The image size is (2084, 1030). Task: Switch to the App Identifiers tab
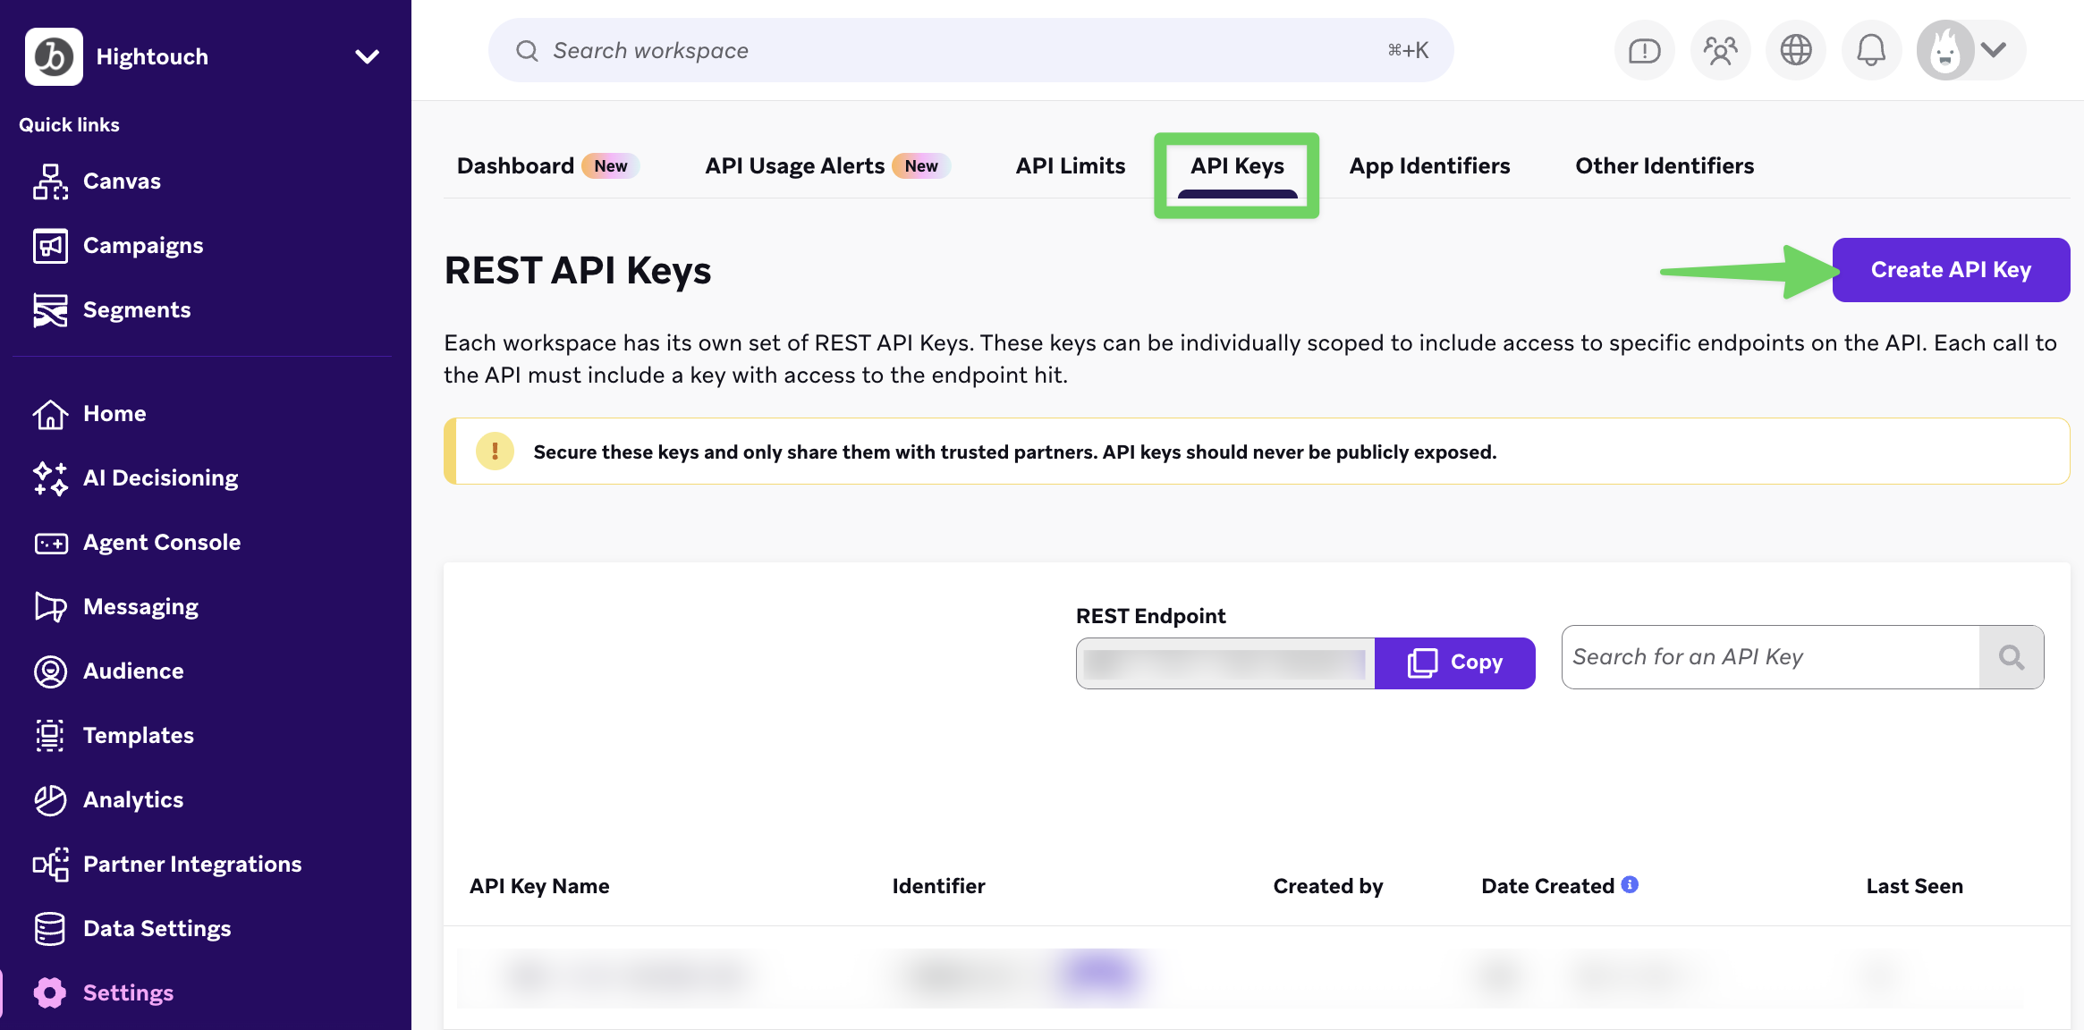[1429, 165]
